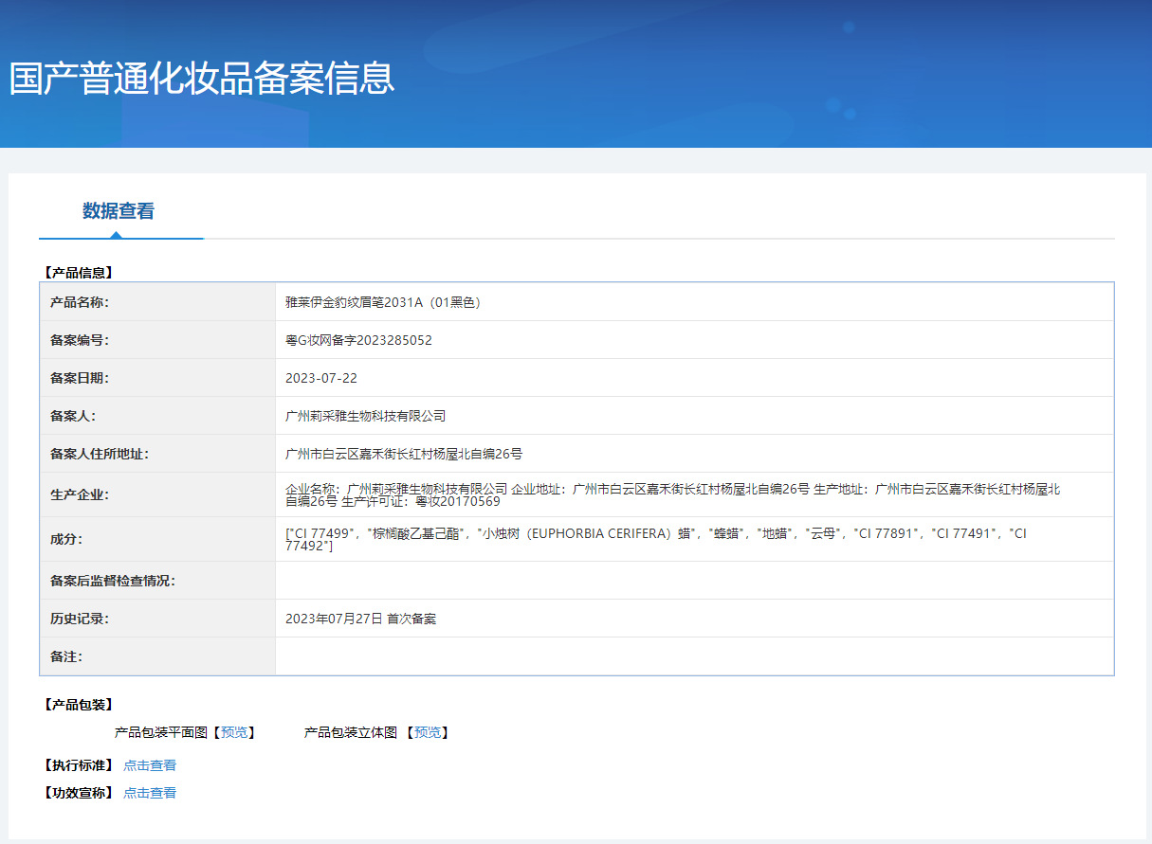Open 点击查看 link beside 功效宣称

(x=150, y=793)
